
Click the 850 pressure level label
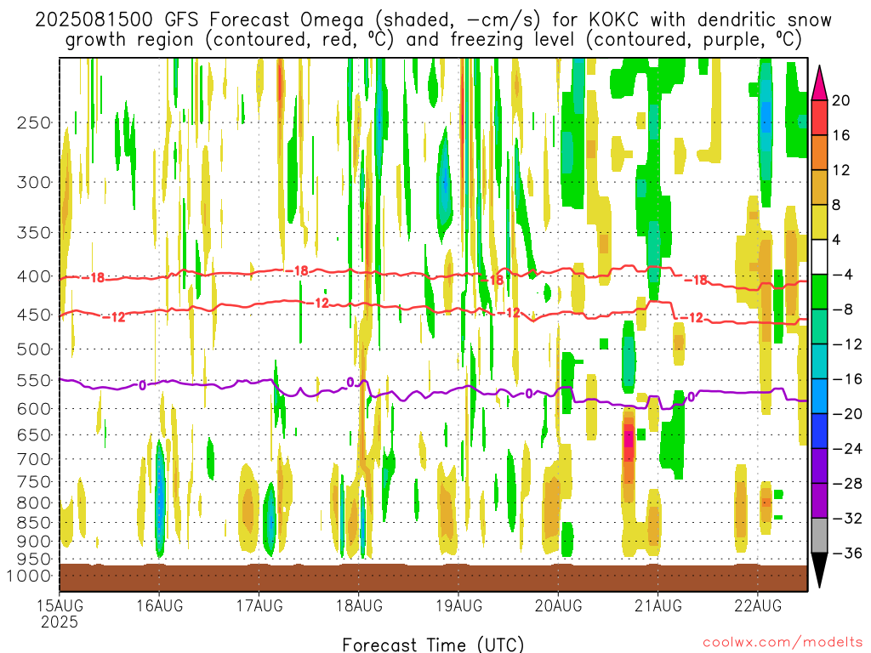[x=34, y=523]
